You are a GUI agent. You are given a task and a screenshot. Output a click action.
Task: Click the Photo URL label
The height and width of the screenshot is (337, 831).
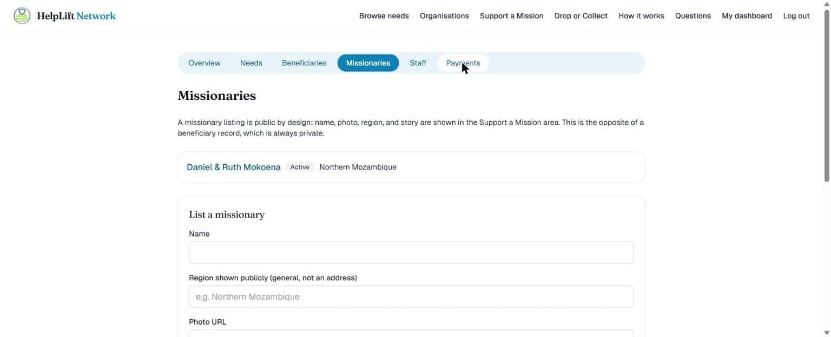tap(208, 322)
